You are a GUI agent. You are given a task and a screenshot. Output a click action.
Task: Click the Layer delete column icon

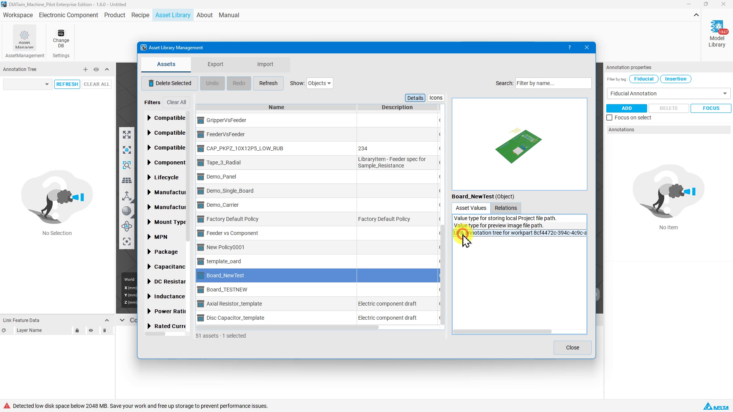(105, 330)
